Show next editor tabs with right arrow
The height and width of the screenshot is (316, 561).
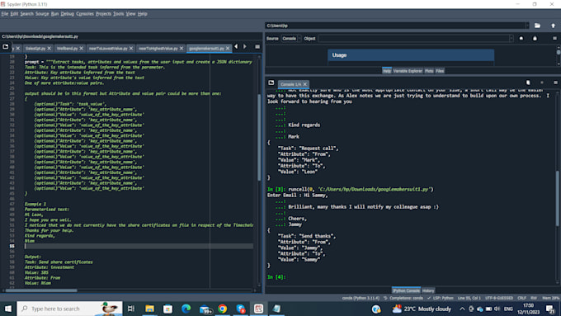pos(245,46)
